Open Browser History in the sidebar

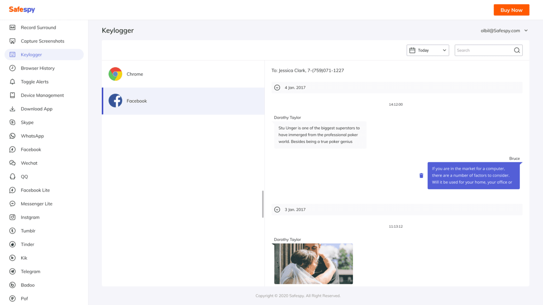tap(38, 68)
